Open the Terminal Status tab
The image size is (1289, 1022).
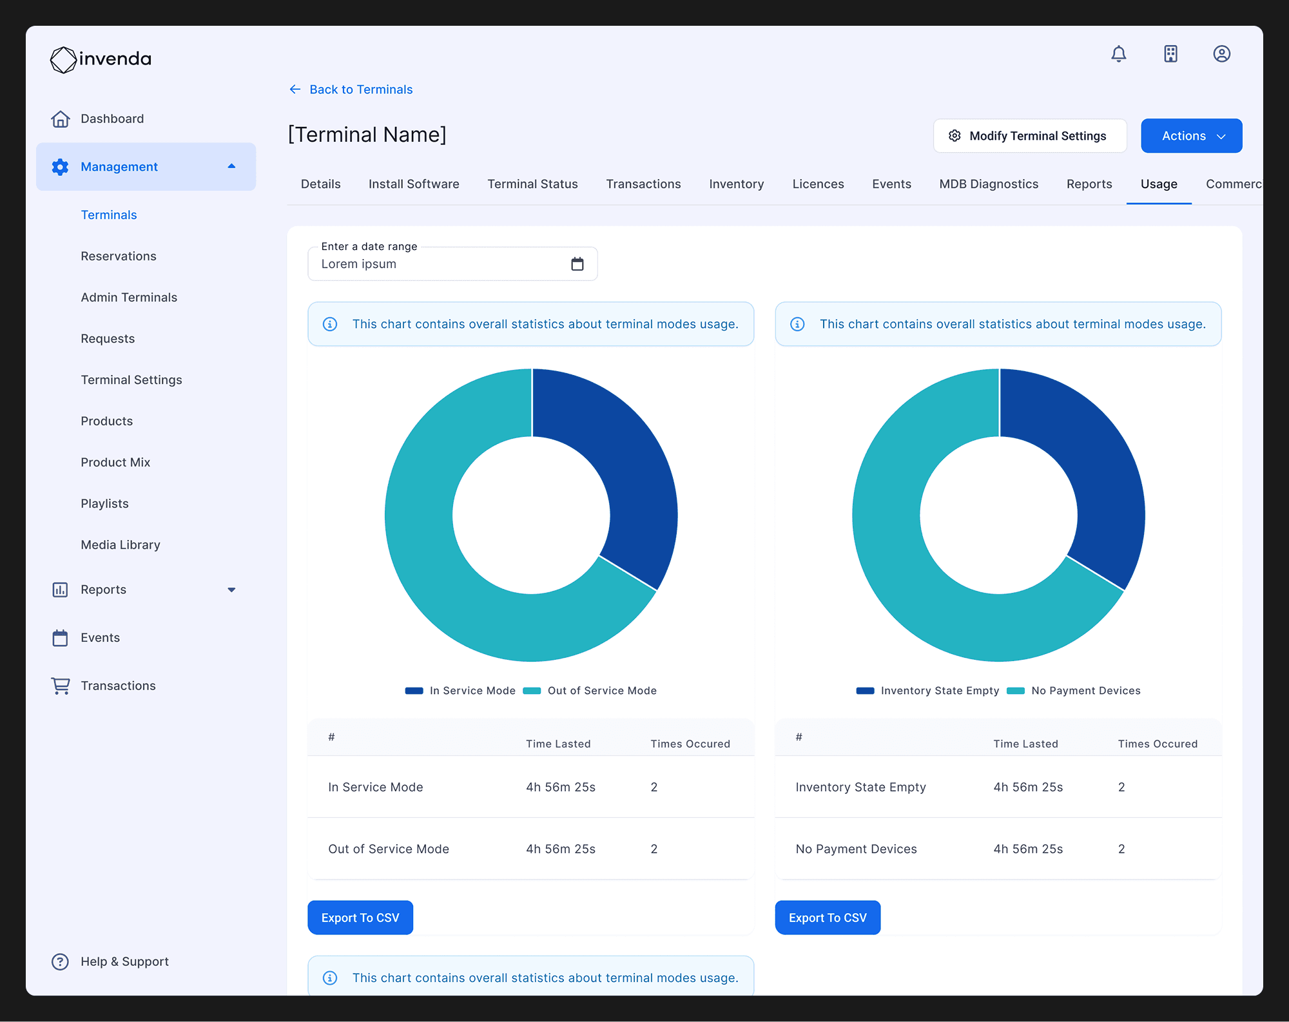coord(532,184)
